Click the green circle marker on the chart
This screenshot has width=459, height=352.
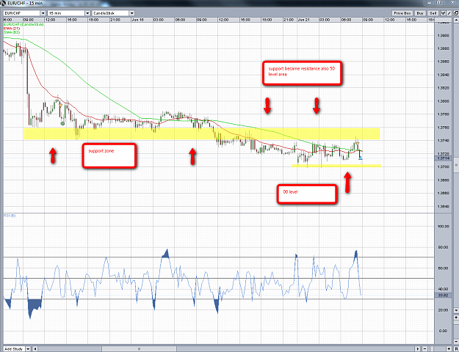[x=62, y=124]
